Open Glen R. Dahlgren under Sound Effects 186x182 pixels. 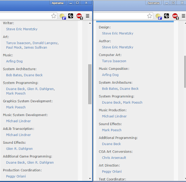[20, 148]
